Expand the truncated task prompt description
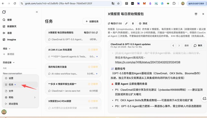The height and width of the screenshot is (118, 207). point(157,33)
